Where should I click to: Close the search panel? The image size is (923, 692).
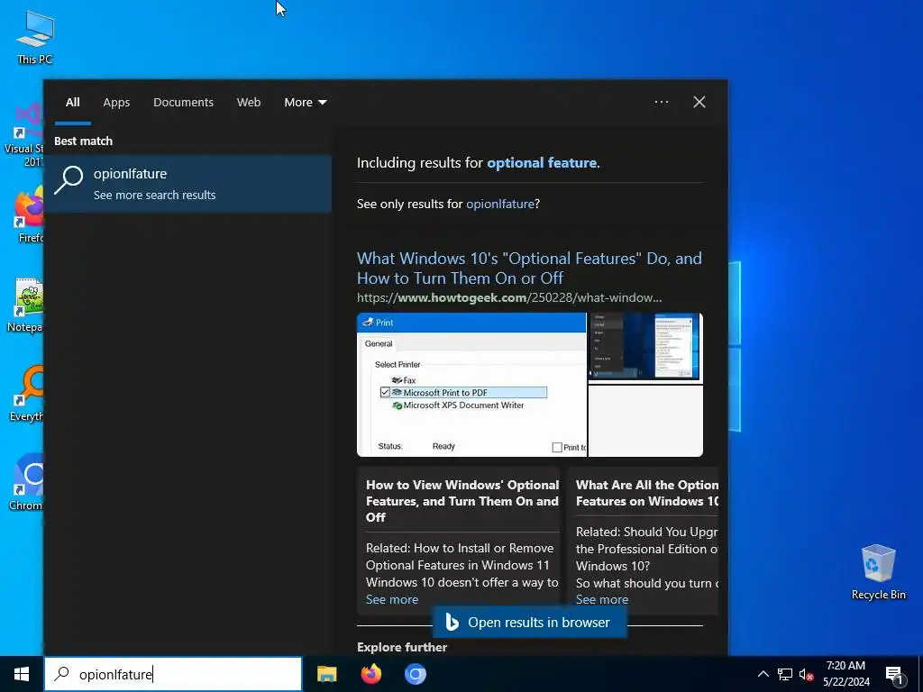pyautogui.click(x=699, y=102)
